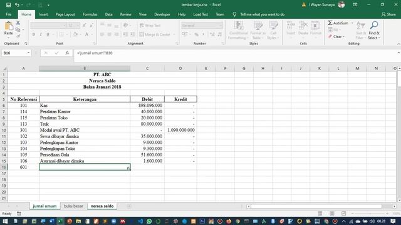Viewport: 401px width, 225px height.
Task: Open Find & Select menu
Action: coord(374,31)
